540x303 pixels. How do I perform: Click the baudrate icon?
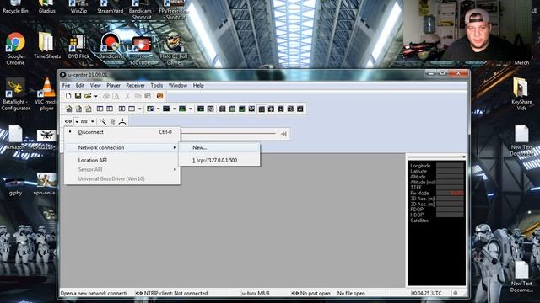(x=84, y=121)
